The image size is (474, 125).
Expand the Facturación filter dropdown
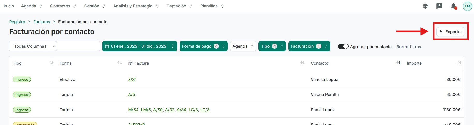coord(309,46)
